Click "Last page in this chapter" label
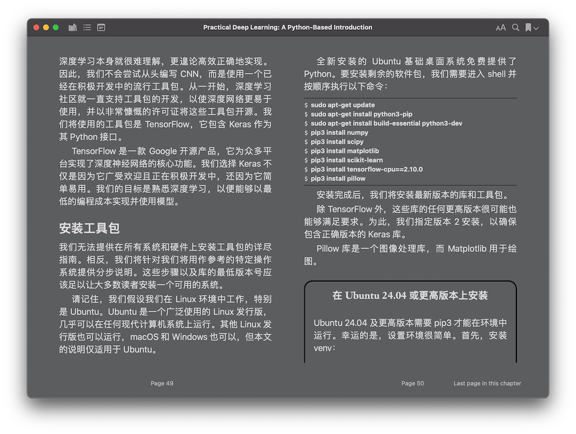The width and height of the screenshot is (576, 434). point(487,383)
